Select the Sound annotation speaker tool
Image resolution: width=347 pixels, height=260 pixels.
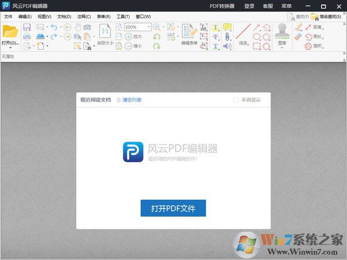[227, 46]
